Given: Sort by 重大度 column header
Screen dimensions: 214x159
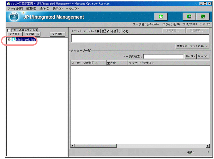Looking at the screenshot, I should (117, 63).
